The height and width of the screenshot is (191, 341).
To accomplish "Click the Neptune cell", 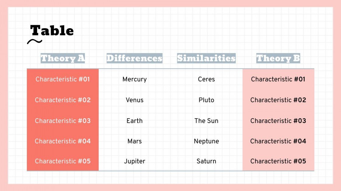I will click(x=206, y=141).
